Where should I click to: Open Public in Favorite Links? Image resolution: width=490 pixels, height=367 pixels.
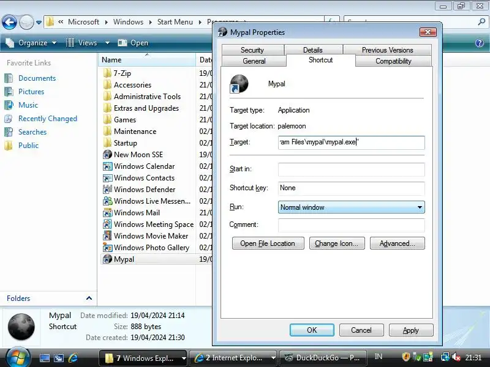28,146
